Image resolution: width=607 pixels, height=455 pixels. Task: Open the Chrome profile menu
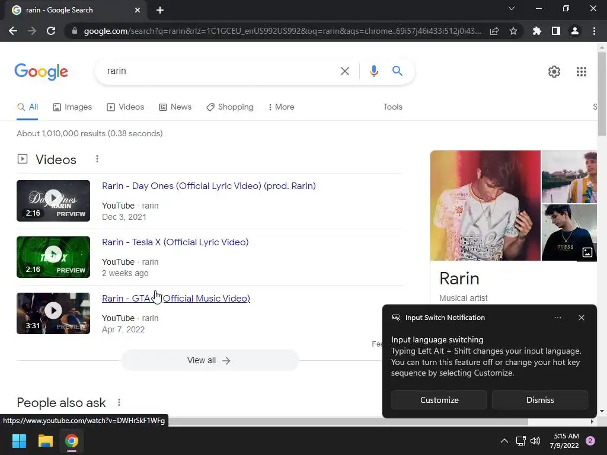tap(575, 31)
